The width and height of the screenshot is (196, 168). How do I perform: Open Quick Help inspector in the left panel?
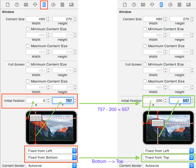point(17,5)
